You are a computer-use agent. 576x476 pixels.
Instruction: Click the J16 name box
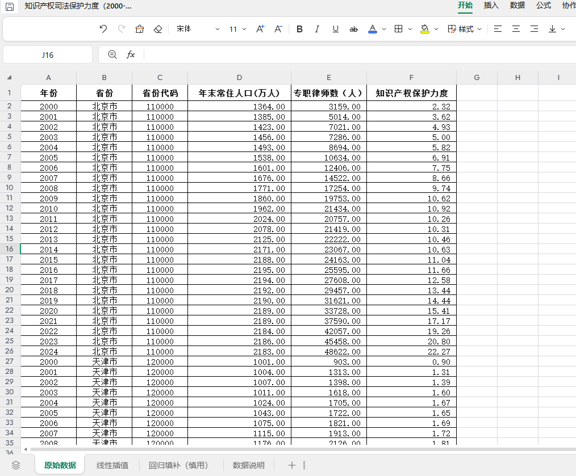pyautogui.click(x=48, y=55)
